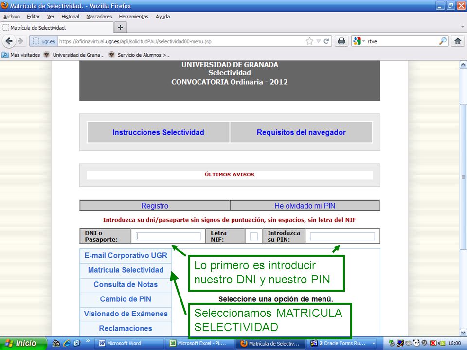The height and width of the screenshot is (350, 467).
Task: Reload the page with the refresh icon
Action: point(326,41)
